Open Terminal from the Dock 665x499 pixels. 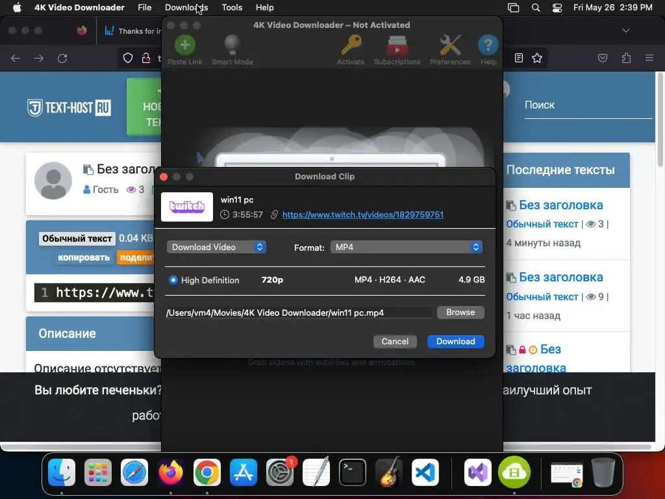click(353, 472)
